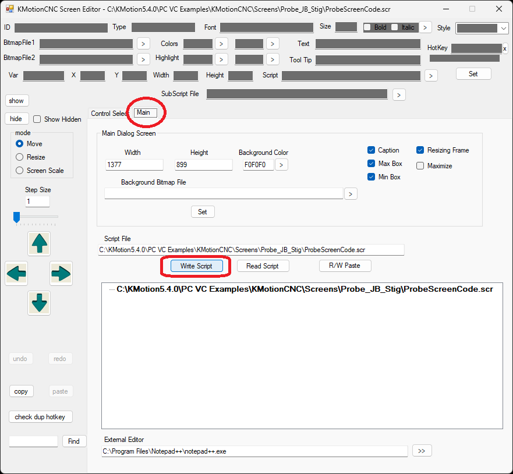The width and height of the screenshot is (513, 474).
Task: Click the Write Script button
Action: 196,266
